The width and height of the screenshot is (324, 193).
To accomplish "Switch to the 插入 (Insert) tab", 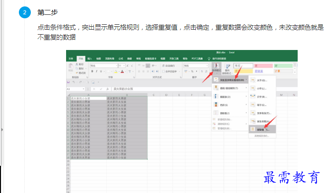I will [89, 58].
